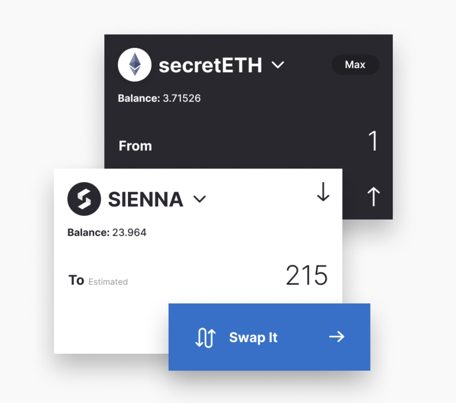Click the SIENNA logo icon
The image size is (456, 403).
[84, 199]
